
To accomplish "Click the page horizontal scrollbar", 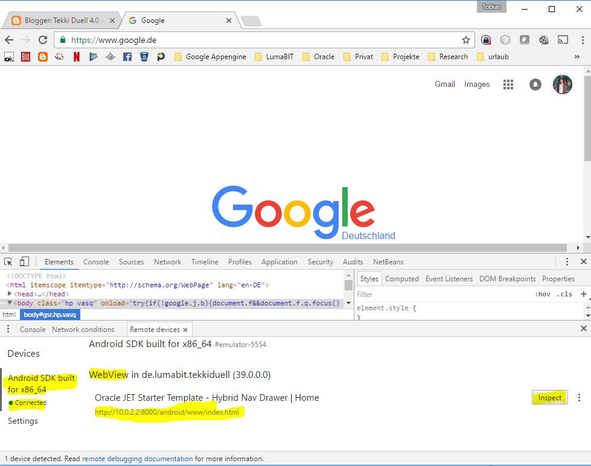I will click(x=287, y=247).
